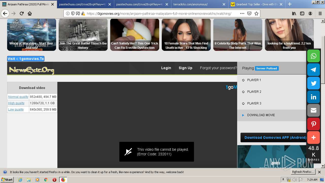
Task: Share page via LinkedIn button
Action: [314, 97]
